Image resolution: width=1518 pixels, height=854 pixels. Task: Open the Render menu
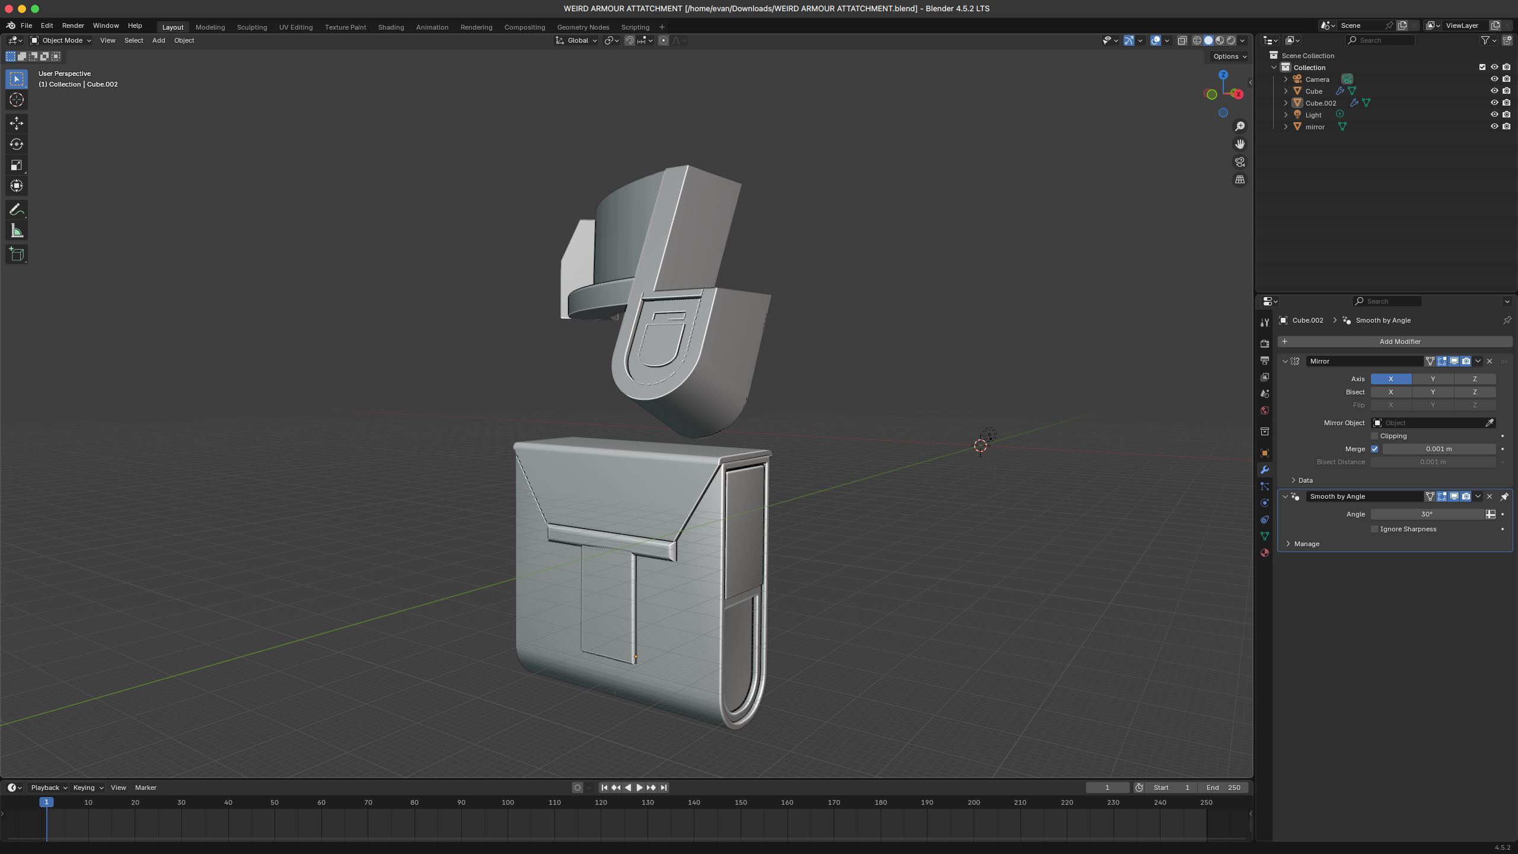(x=73, y=26)
